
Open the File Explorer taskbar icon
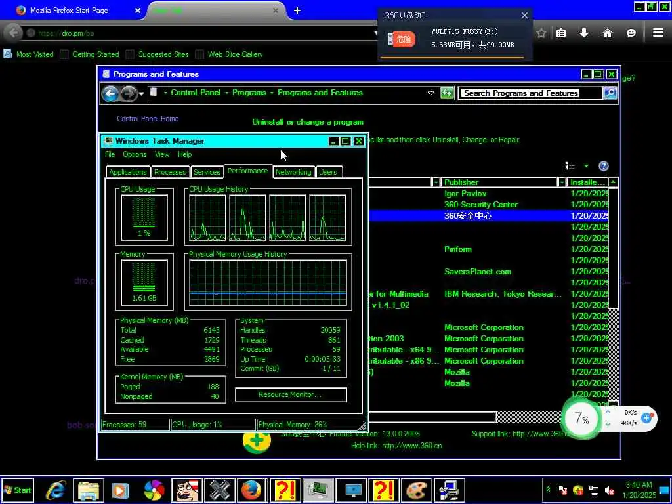pyautogui.click(x=89, y=490)
